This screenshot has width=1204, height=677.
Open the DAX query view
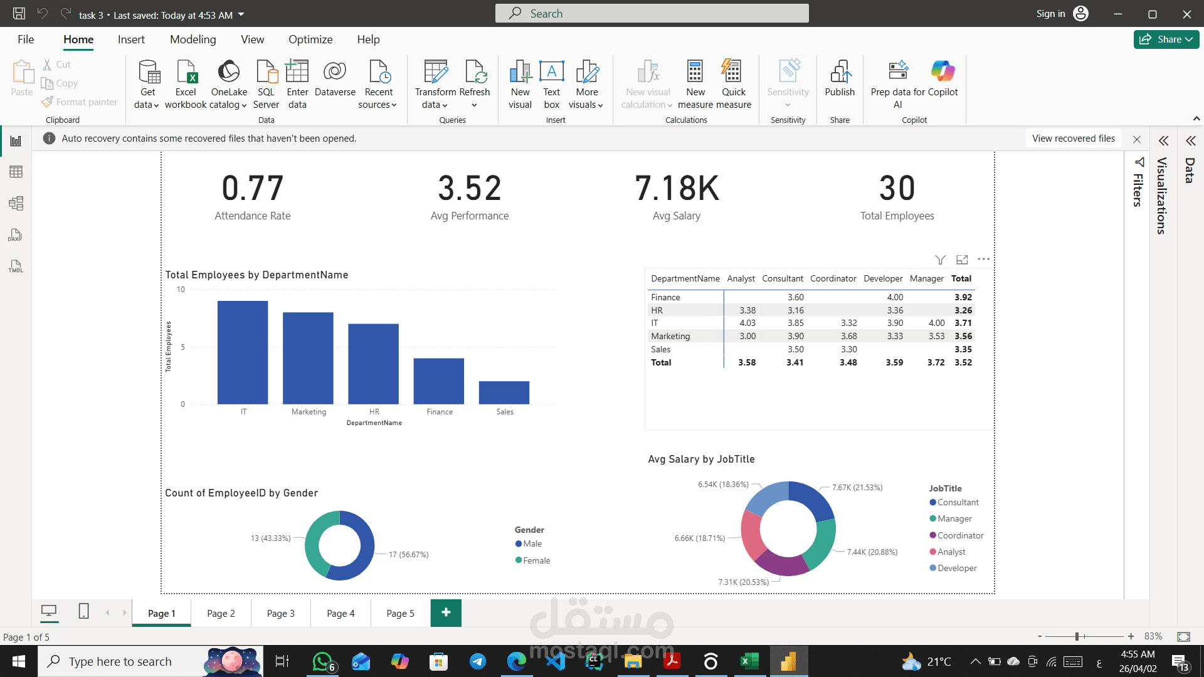pyautogui.click(x=16, y=235)
